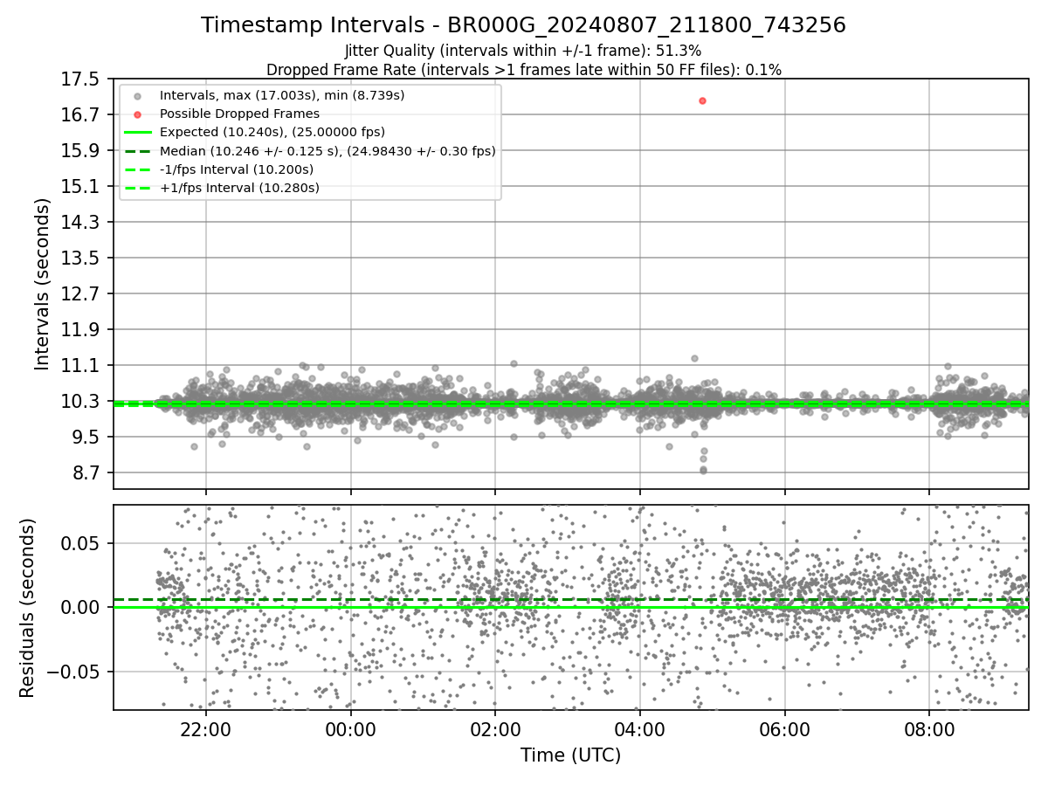Click the '15.9' y-axis tick label
The width and height of the screenshot is (1048, 786).
point(82,151)
